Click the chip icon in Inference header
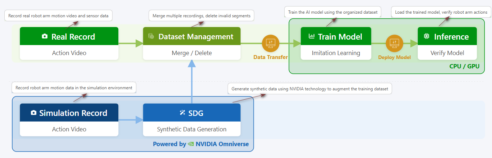492x158 pixels. 426,36
